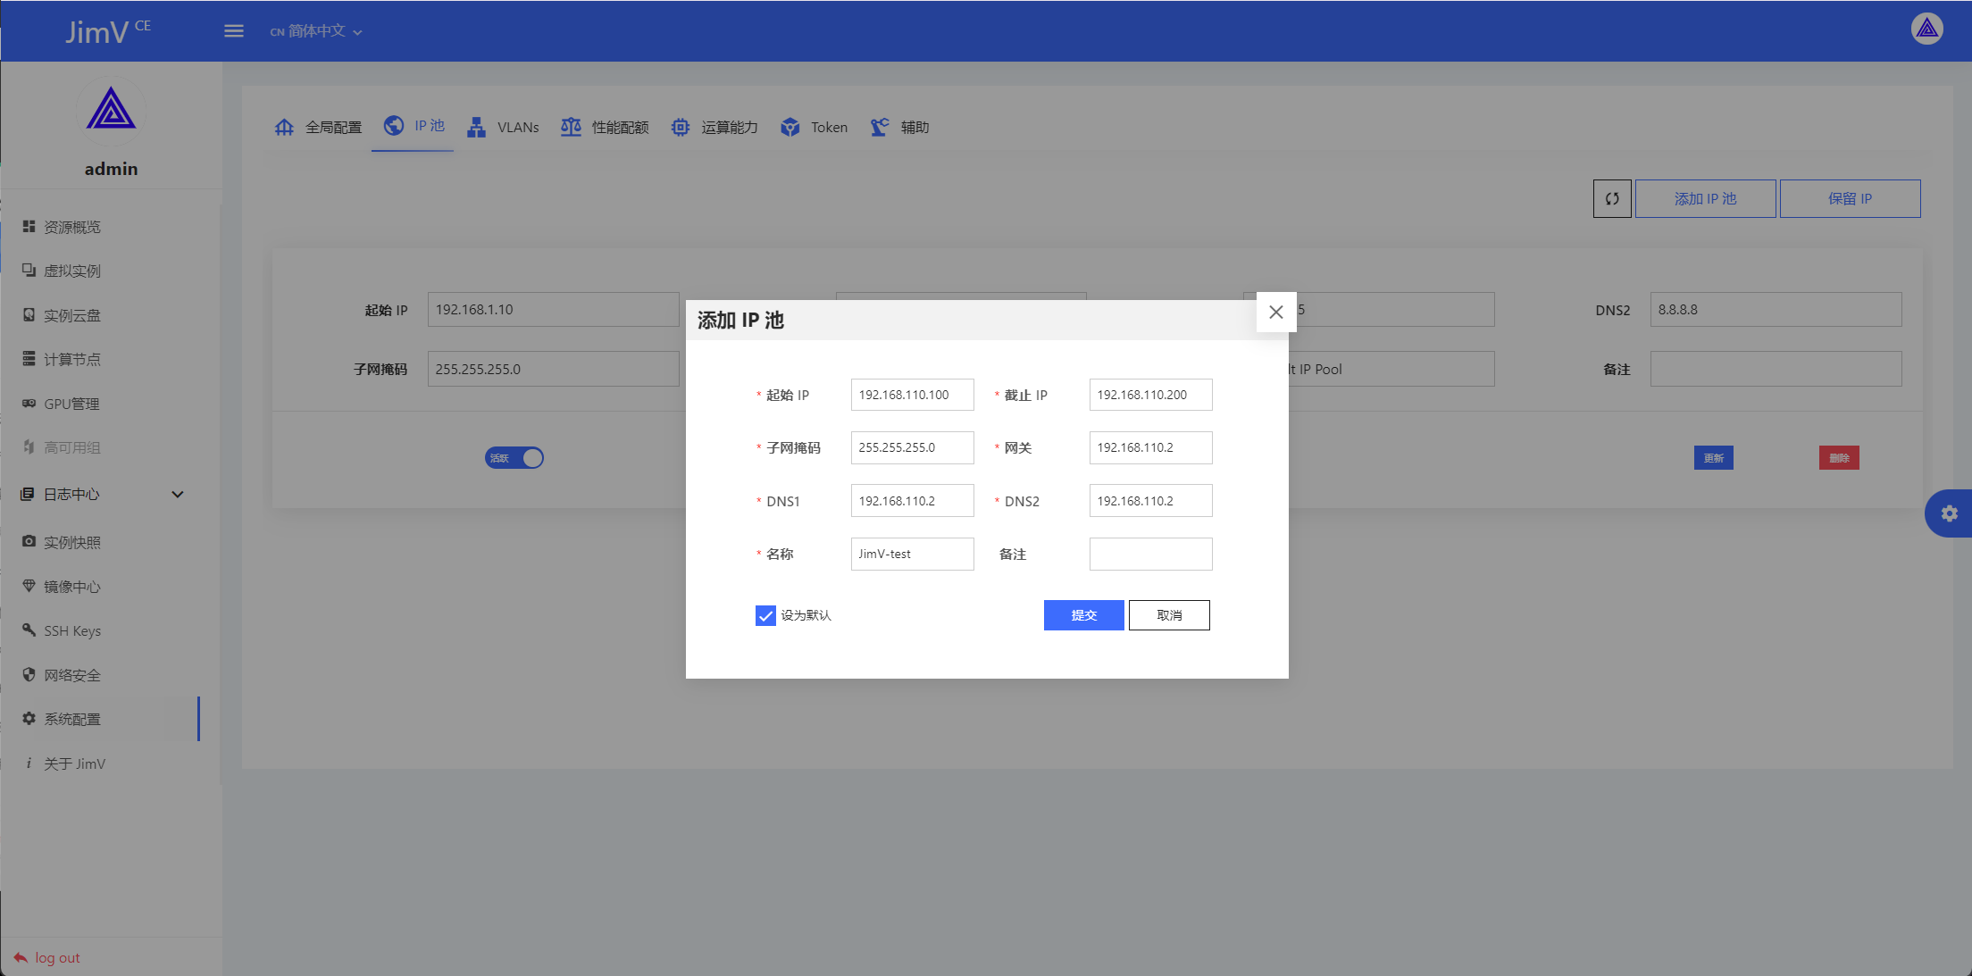Image resolution: width=1972 pixels, height=976 pixels.
Task: Uncheck the 设为默认 checkbox
Action: (x=765, y=615)
